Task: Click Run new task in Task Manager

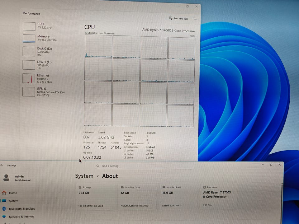Action: (179, 18)
